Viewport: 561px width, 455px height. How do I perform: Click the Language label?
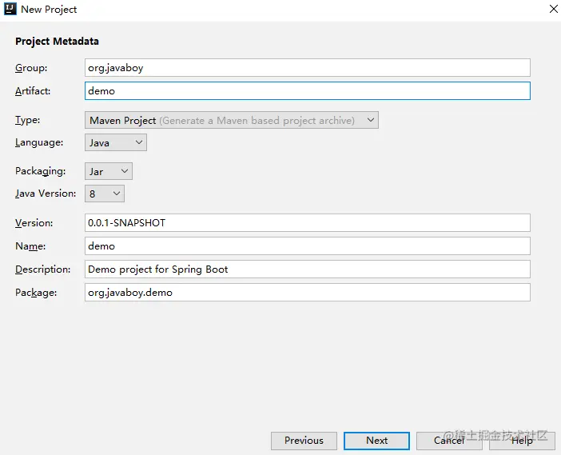39,142
